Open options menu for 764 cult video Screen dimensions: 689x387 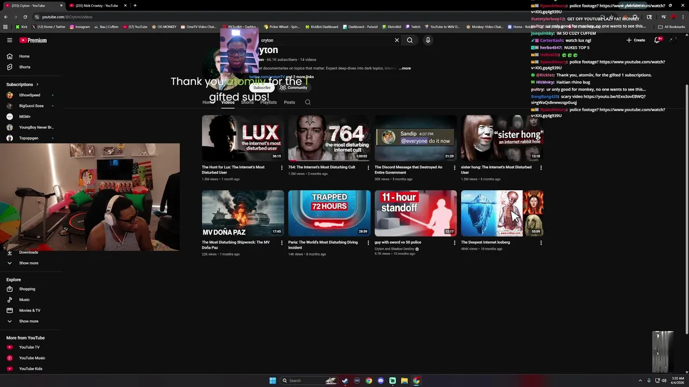368,168
